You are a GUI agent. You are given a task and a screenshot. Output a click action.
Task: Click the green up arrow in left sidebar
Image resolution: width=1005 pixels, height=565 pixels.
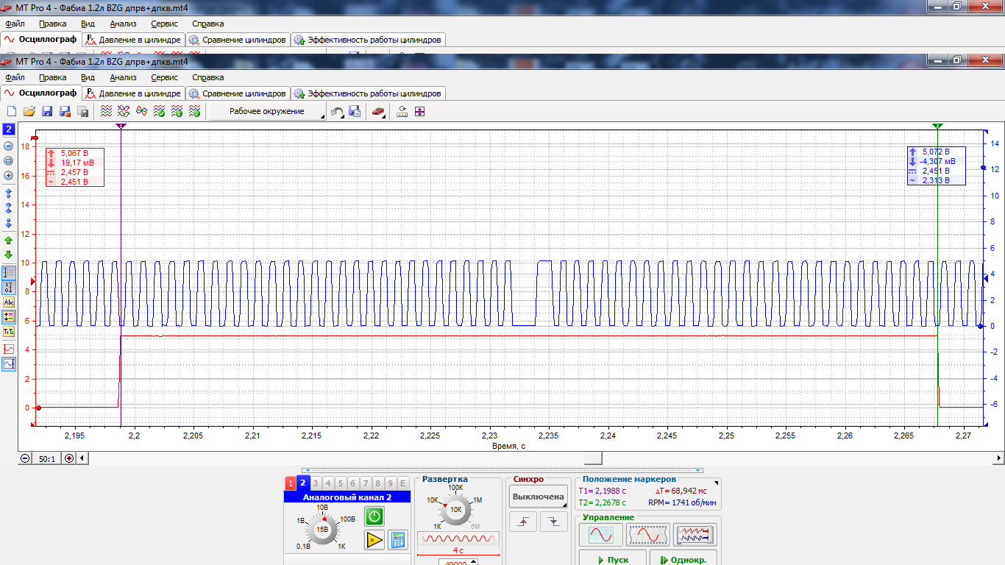point(9,241)
